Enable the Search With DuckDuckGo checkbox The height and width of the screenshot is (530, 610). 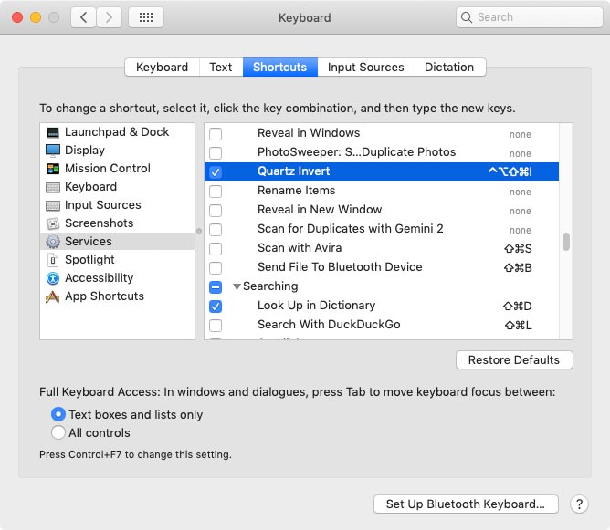pos(216,326)
